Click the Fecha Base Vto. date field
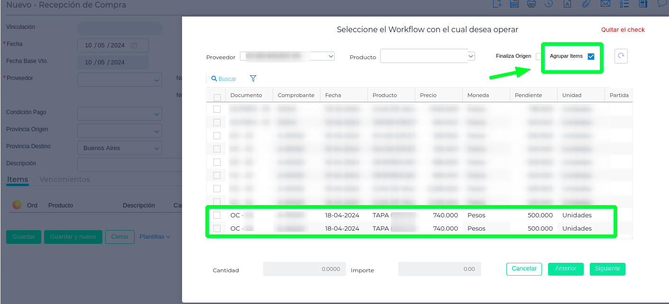This screenshot has height=304, width=669. pyautogui.click(x=113, y=63)
